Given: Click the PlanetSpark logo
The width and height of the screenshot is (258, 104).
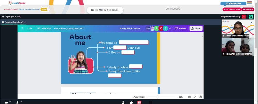Looking at the screenshot, I should click(17, 3).
